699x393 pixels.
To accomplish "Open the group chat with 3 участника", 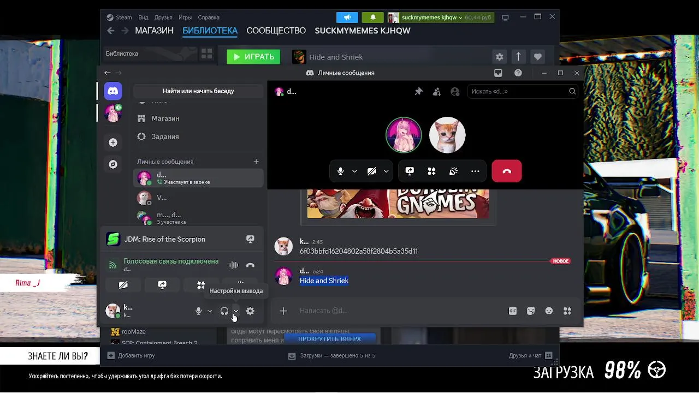I will tap(198, 218).
